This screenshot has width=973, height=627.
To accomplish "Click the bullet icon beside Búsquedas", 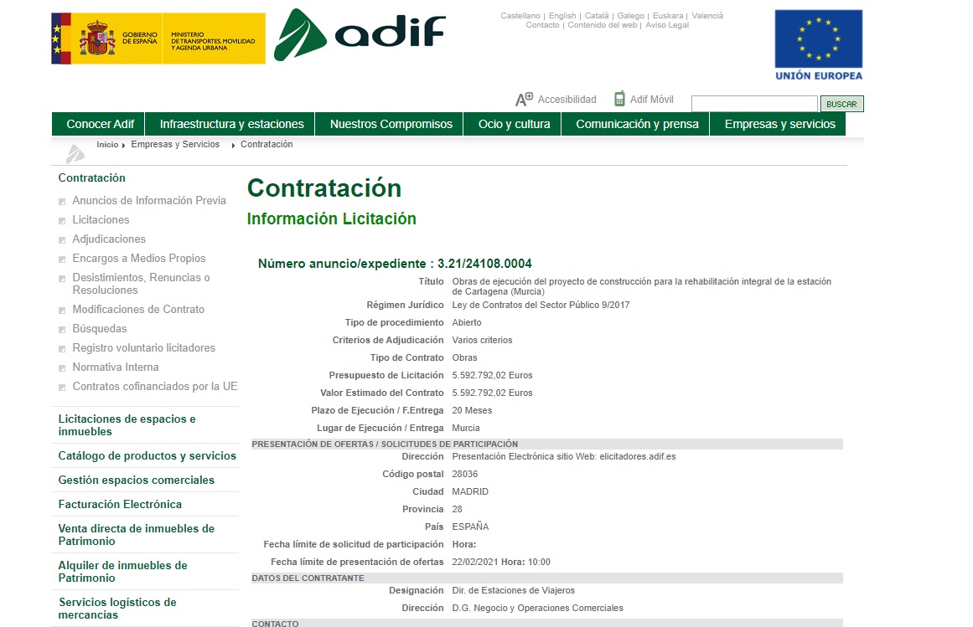I will 62,330.
